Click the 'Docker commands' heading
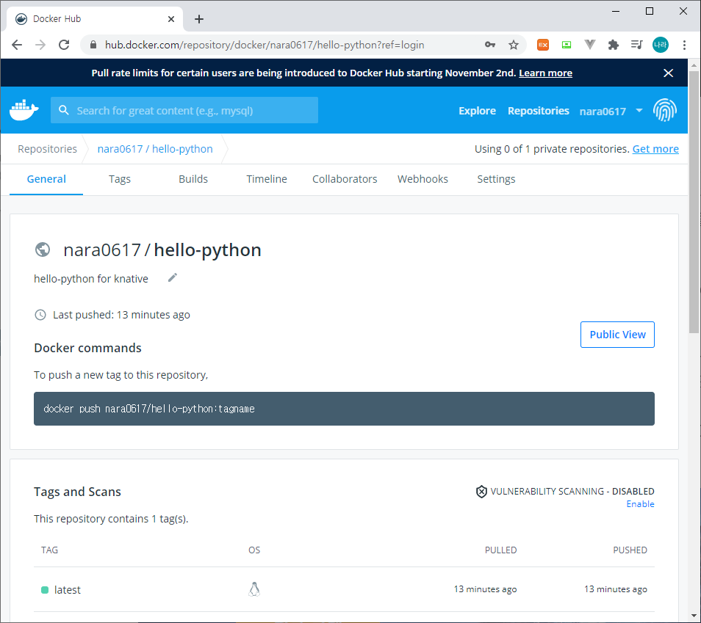 pyautogui.click(x=87, y=348)
